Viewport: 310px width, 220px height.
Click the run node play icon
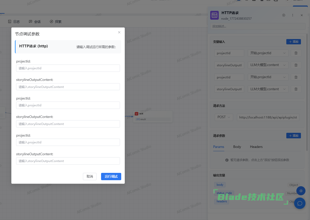pos(284,15)
